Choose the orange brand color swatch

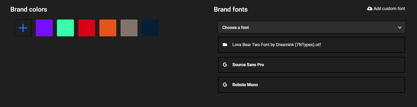[x=108, y=28]
